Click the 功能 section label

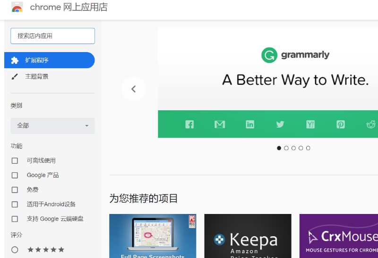click(x=17, y=146)
